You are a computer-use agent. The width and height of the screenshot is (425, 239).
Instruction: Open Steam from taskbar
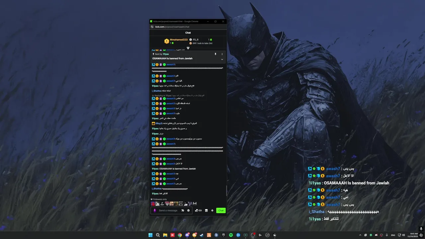(x=202, y=235)
